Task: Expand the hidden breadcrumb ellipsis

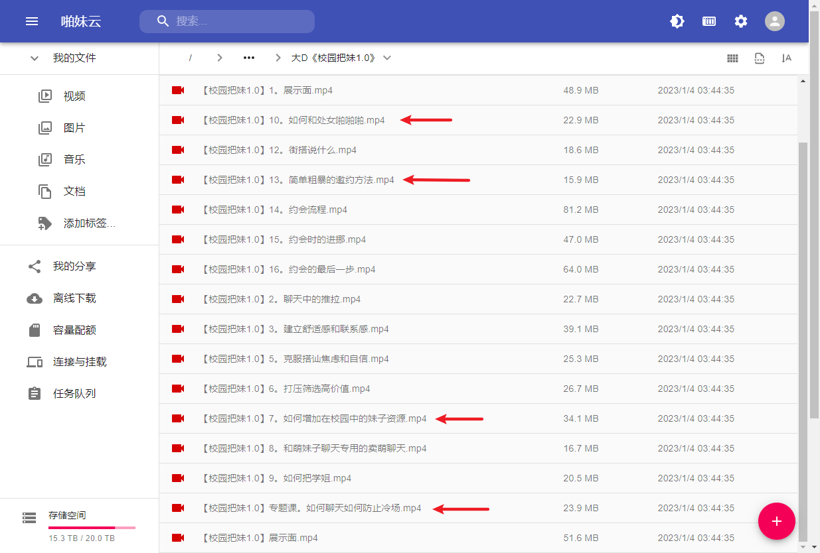Action: (x=249, y=58)
